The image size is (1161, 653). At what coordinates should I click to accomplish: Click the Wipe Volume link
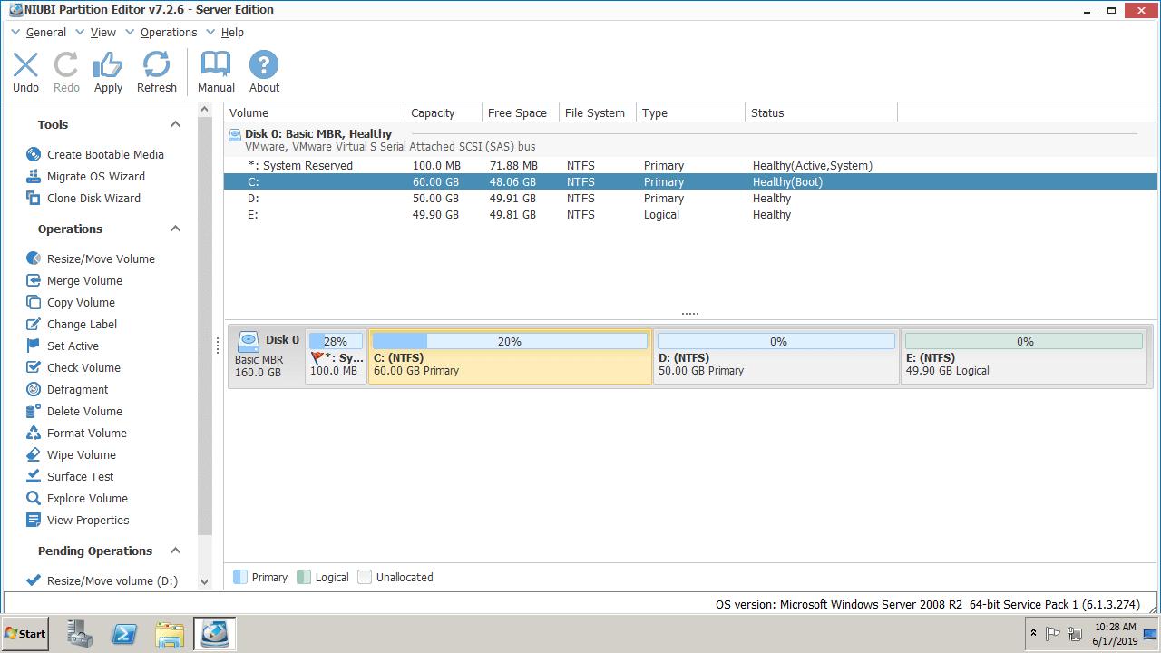(81, 455)
